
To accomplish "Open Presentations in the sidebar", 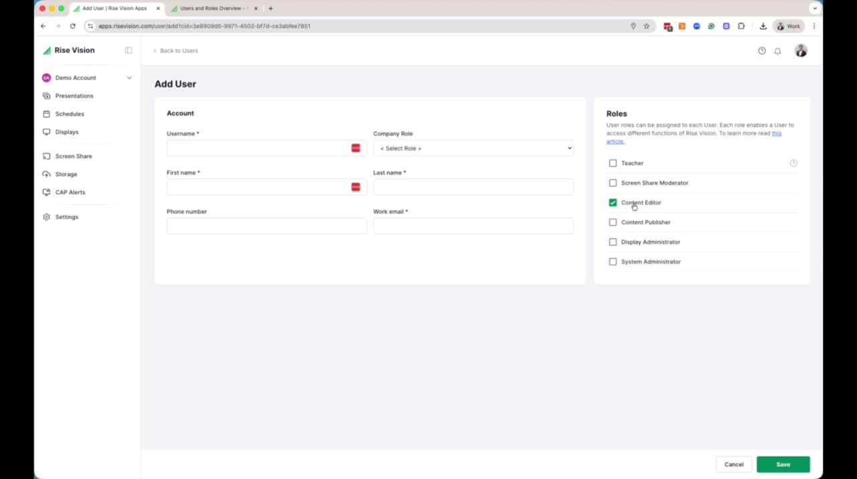I will pyautogui.click(x=74, y=96).
